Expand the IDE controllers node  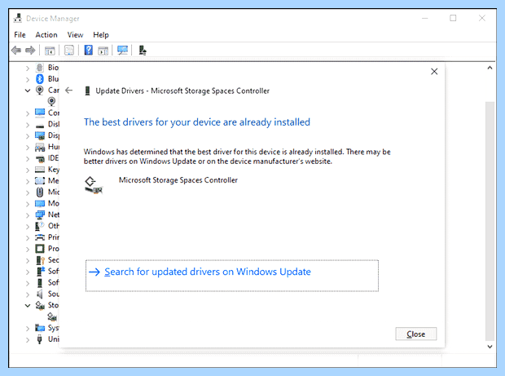[x=28, y=159]
